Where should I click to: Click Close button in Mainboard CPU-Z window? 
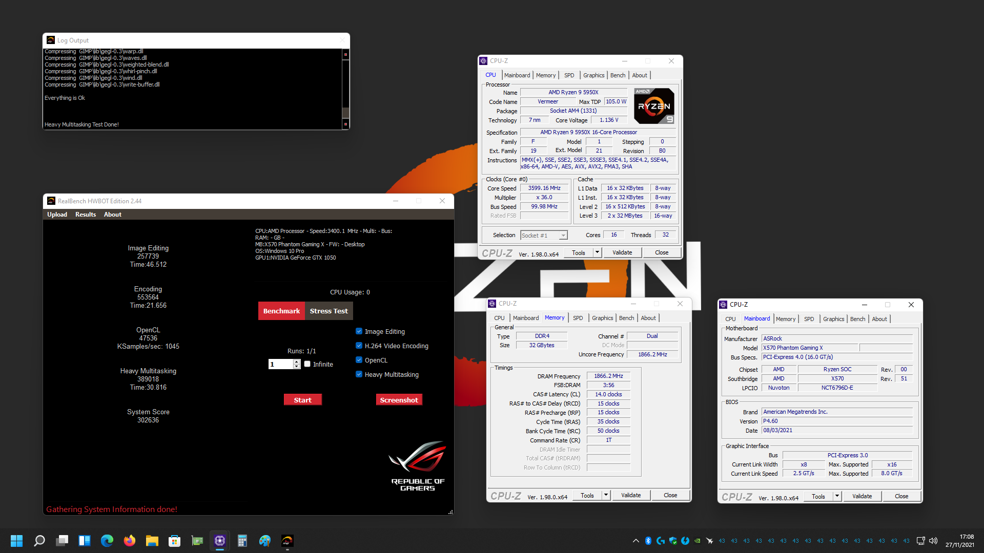point(901,496)
